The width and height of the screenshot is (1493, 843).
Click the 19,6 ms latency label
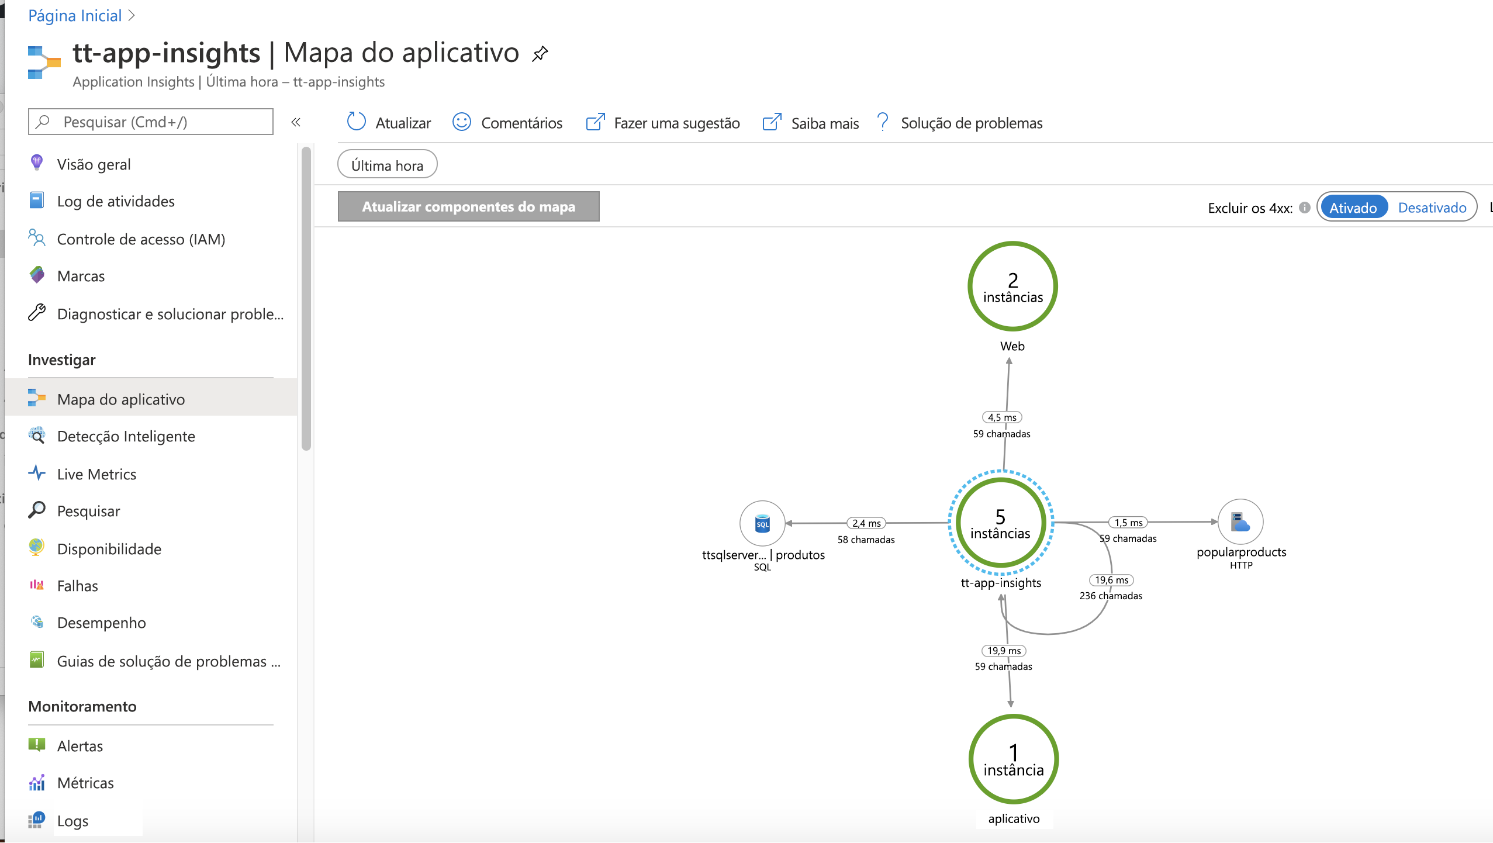1111,580
